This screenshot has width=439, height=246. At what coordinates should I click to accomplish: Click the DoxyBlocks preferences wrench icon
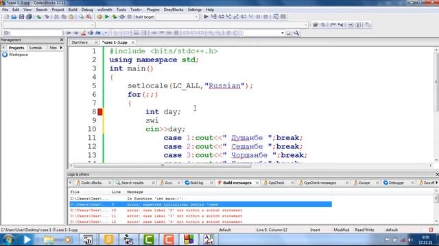click(x=368, y=25)
